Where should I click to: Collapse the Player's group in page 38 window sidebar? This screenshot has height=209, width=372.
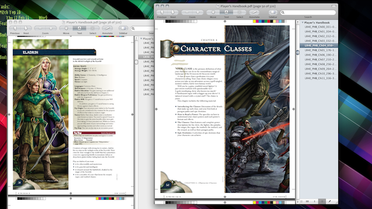141,38
